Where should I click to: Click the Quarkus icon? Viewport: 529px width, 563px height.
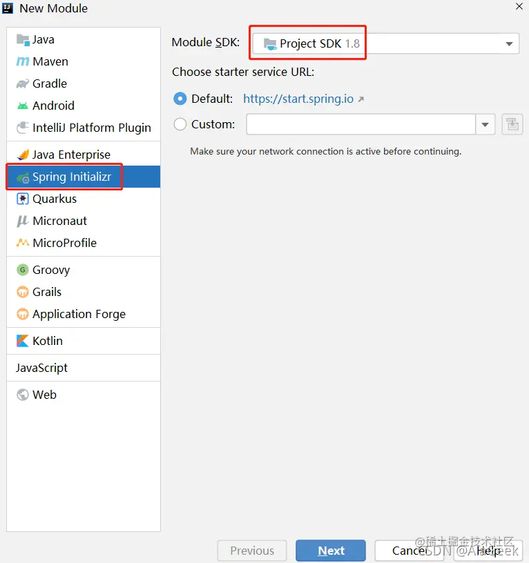(x=23, y=199)
